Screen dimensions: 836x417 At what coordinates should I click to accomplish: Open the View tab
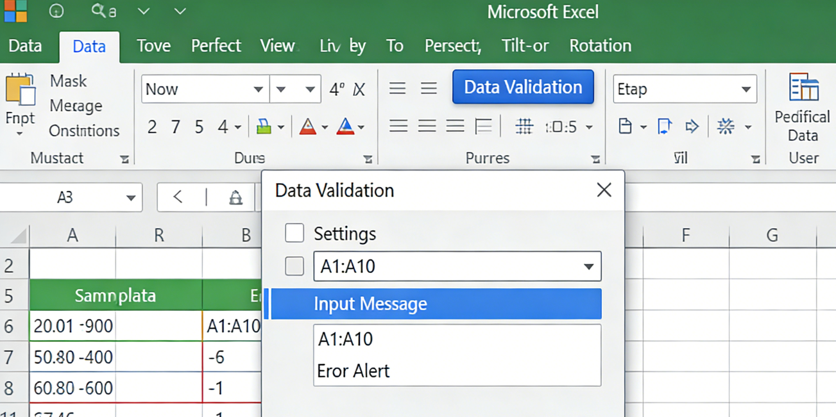coord(277,45)
